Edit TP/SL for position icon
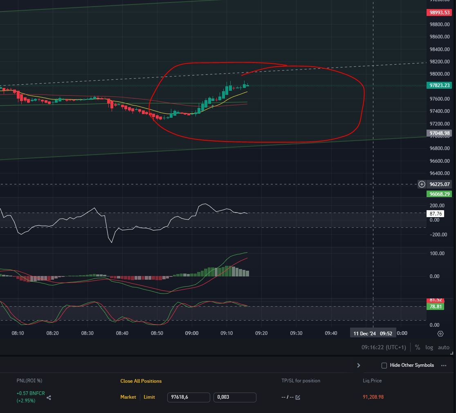This screenshot has height=413, width=456. click(297, 397)
